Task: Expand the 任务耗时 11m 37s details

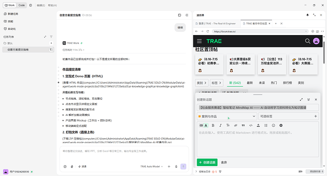Action: pos(73,50)
